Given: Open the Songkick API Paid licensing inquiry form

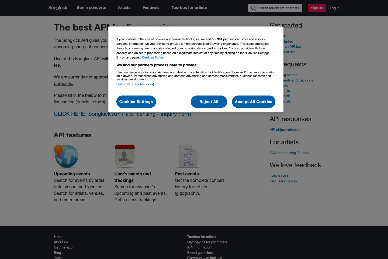Looking at the screenshot, I should (122, 114).
